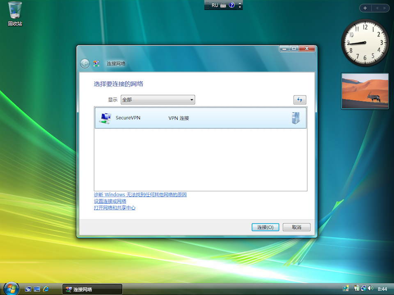Go back in Connect to a network wizard
394x295 pixels.
[85, 64]
